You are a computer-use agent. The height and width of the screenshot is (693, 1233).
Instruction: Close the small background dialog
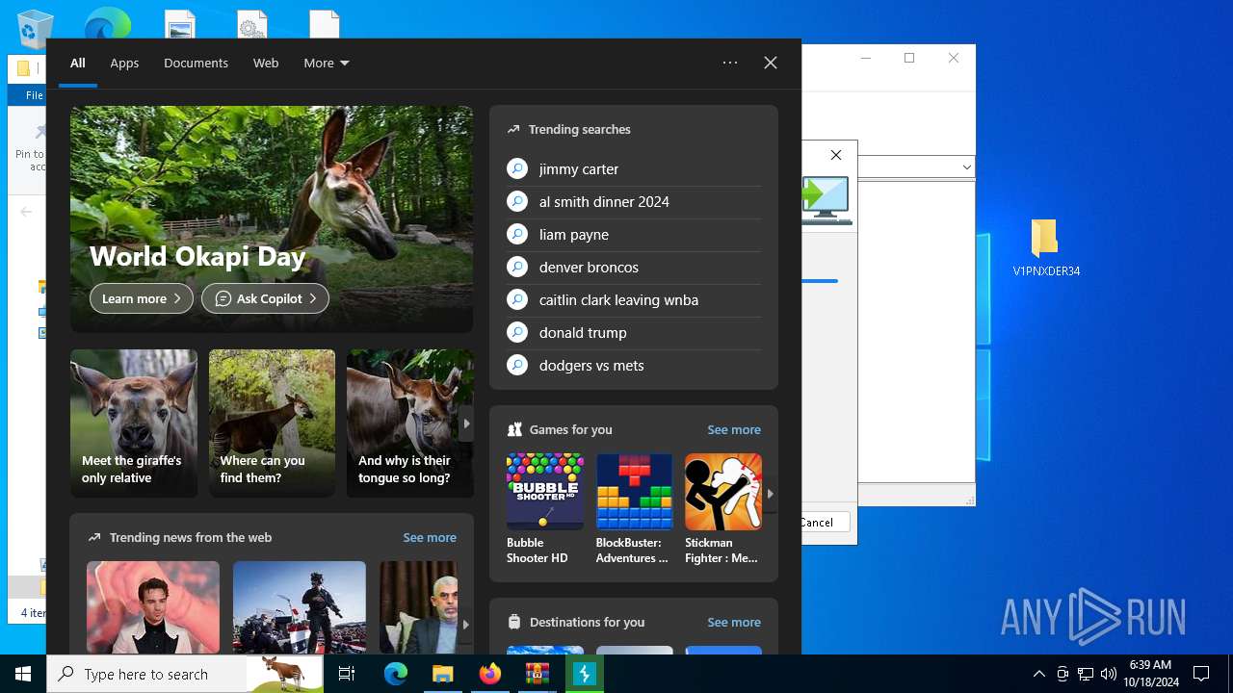[x=836, y=155]
